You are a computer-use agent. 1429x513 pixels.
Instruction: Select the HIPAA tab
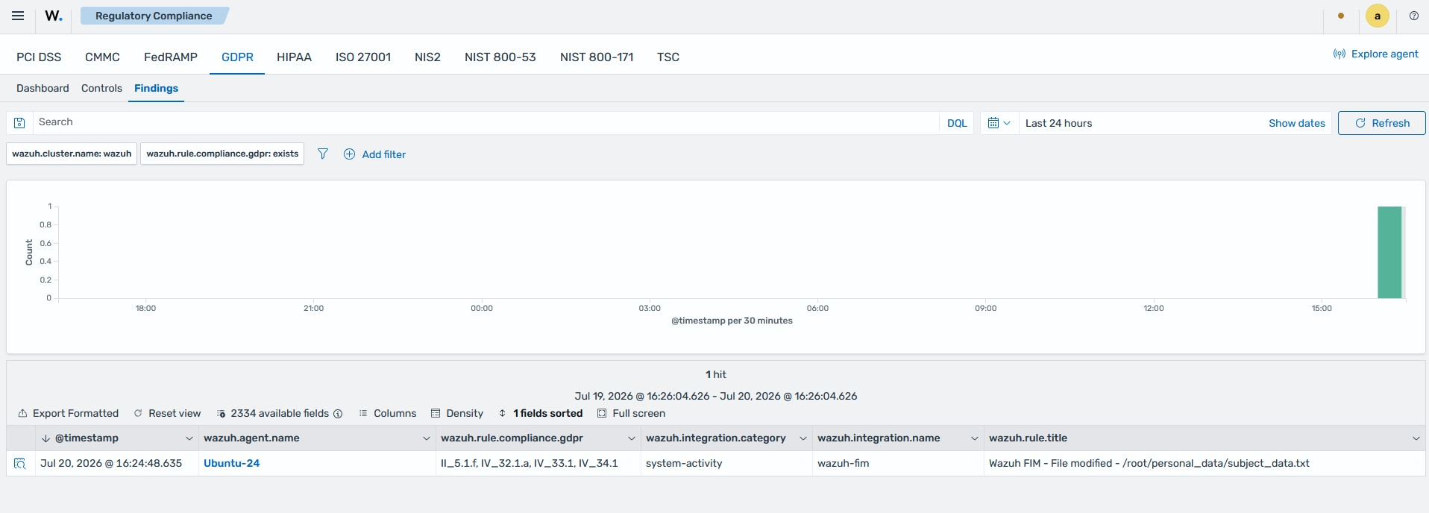(x=294, y=57)
